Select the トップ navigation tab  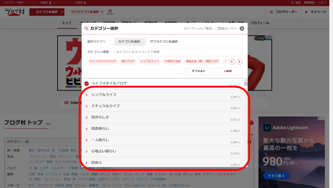[67, 23]
